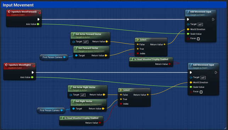Click Target pin on lower Add Movement Input
Image resolution: width=228 pixels, height=130 pixels.
(x=191, y=77)
